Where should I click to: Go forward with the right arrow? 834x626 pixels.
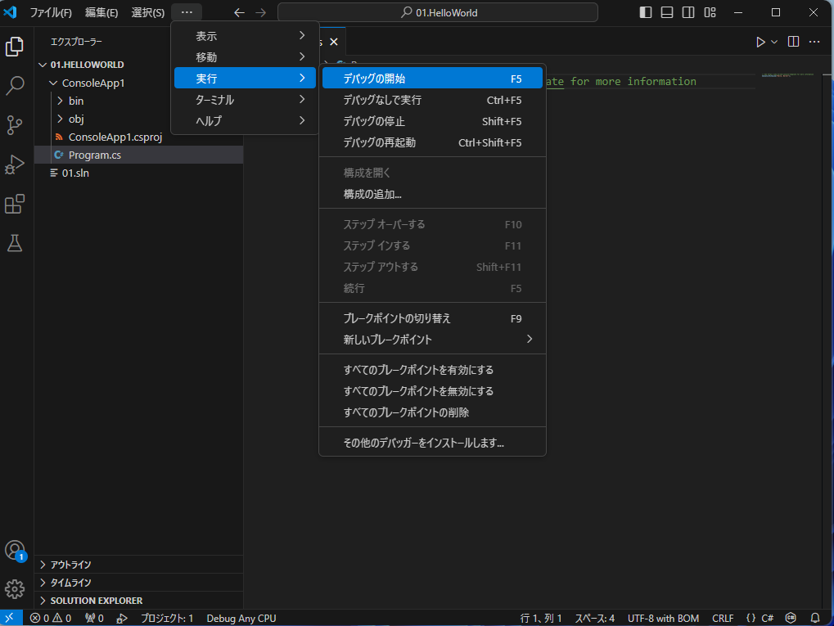coord(260,12)
